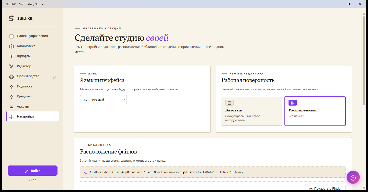Screen dimensions: 368x192
Task: Click the Настройки sliders icon
Action: [x=11, y=117]
